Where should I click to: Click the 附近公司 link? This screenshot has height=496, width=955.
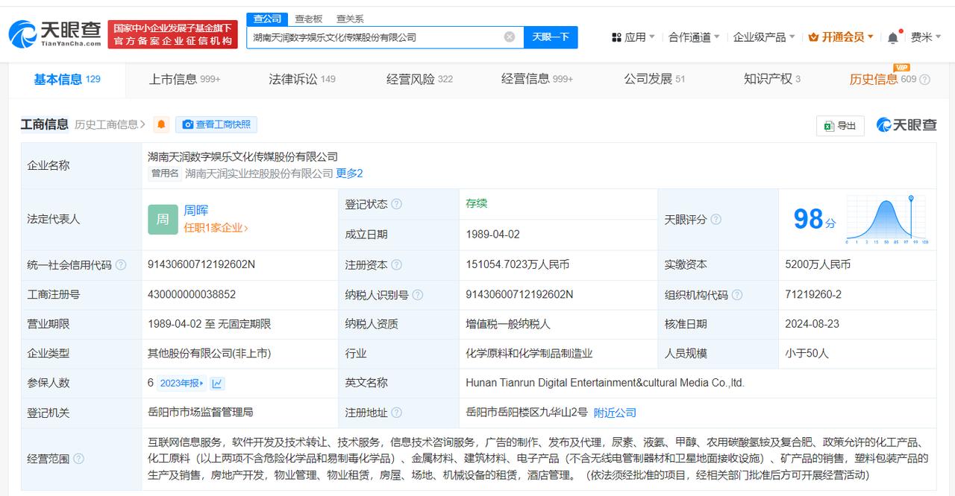[x=615, y=413]
